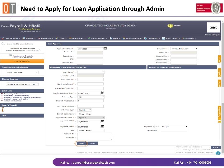Open the Company General Setting quick link
Viewport: 224px width, 168px height.
(x=16, y=96)
